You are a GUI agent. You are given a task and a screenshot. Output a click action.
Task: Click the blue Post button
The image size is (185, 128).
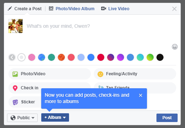tap(167, 118)
